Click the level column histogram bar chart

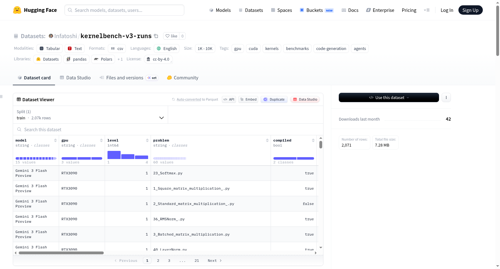pos(128,155)
